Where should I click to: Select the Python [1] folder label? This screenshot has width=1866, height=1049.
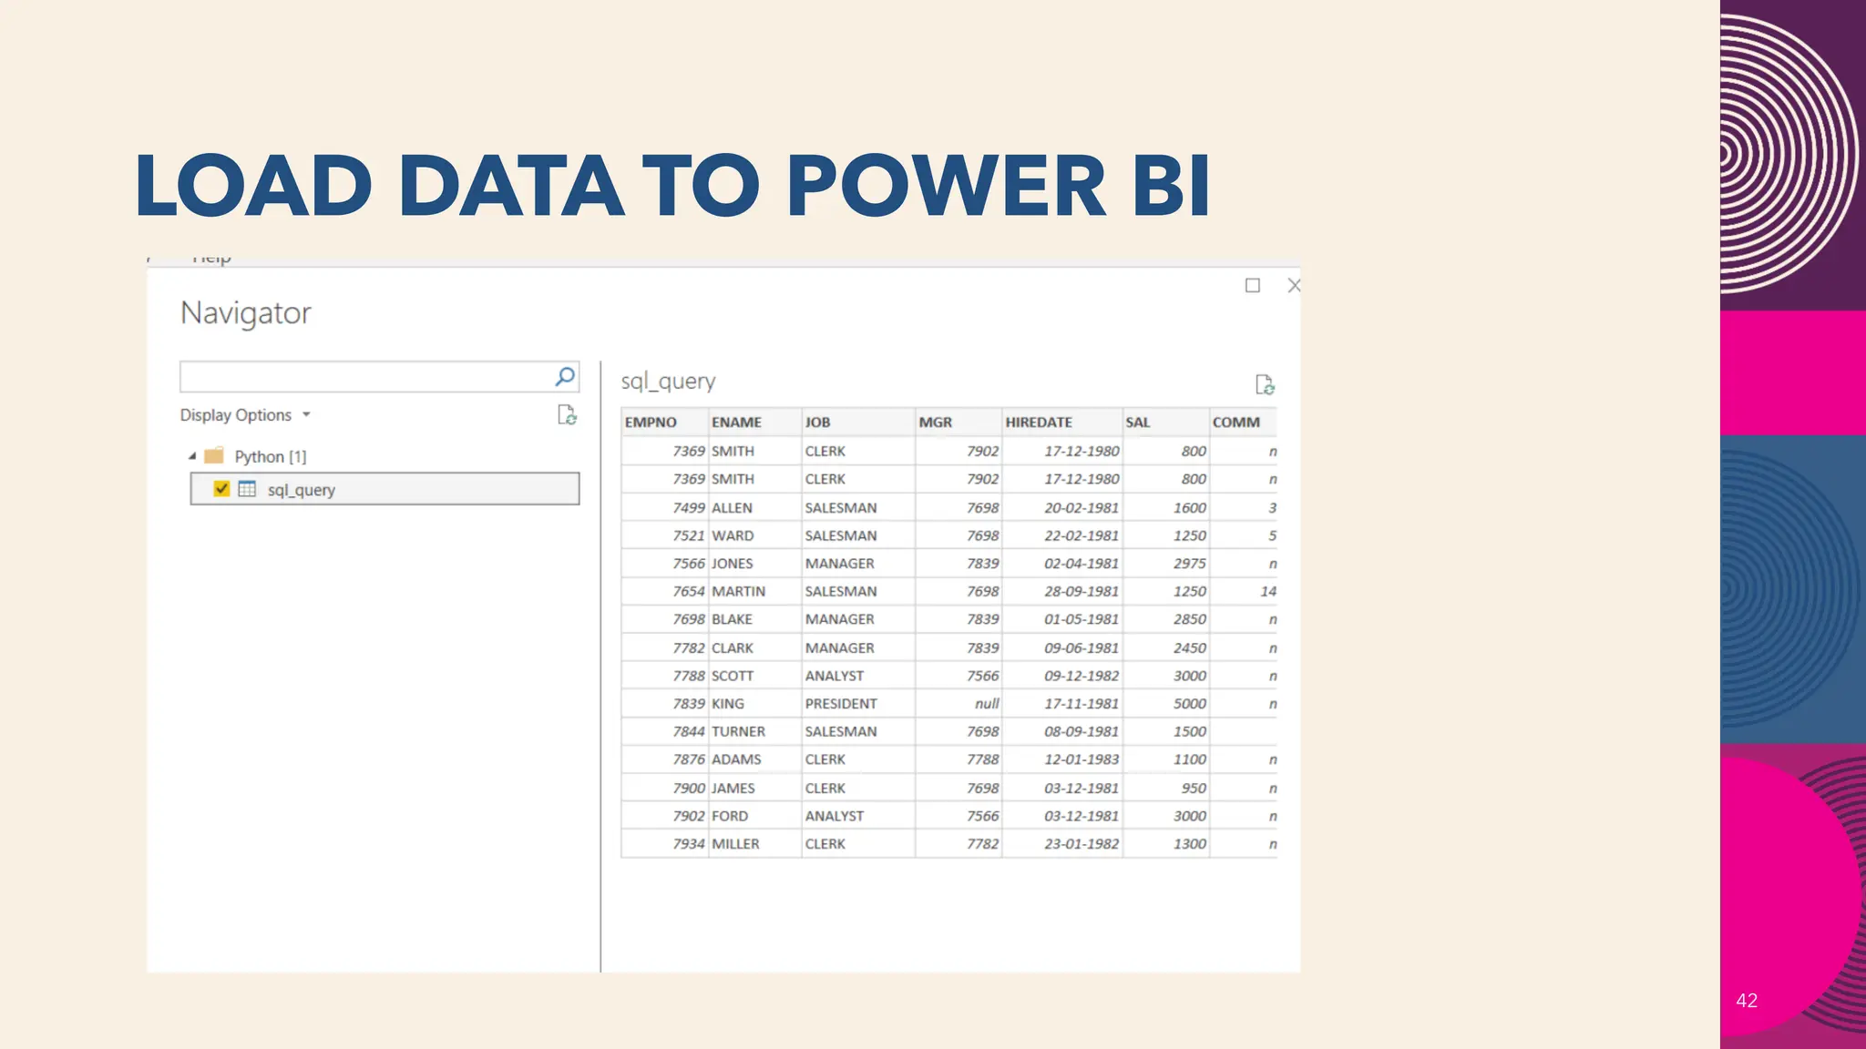tap(271, 456)
